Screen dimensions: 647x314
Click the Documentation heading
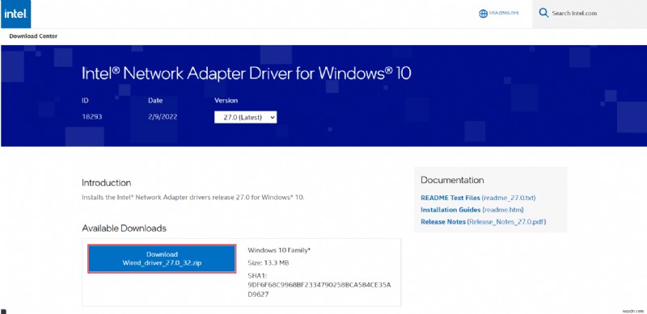click(x=452, y=180)
